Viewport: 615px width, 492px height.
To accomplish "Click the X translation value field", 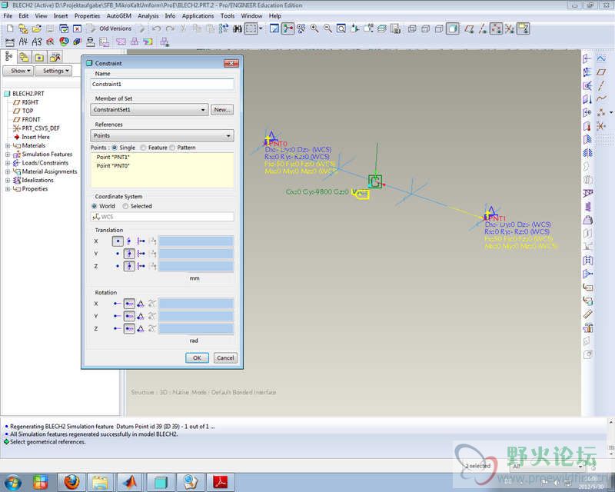I will coord(196,241).
